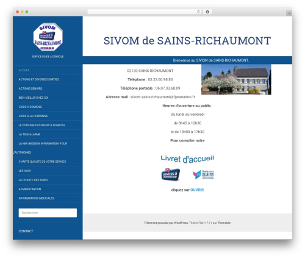
Task: Open a new tab with the plus button
Action: pyautogui.click(x=289, y=13)
